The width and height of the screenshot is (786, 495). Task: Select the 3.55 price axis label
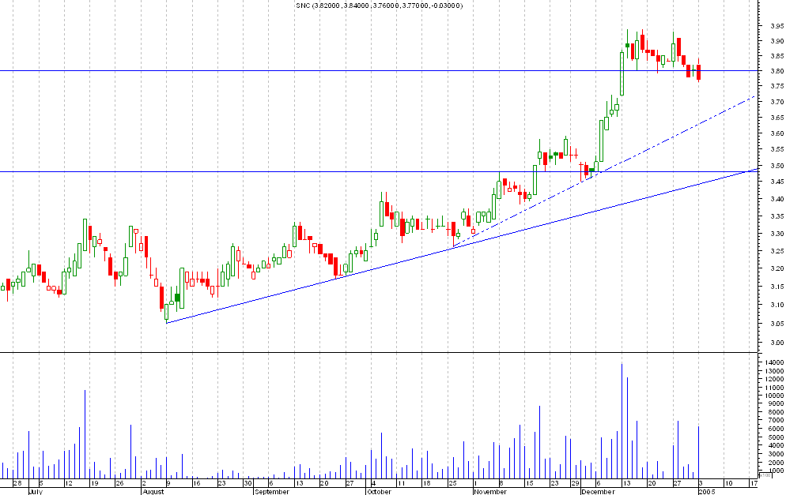(777, 149)
